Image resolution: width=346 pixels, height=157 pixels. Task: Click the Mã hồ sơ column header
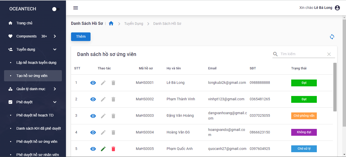[x=146, y=68]
